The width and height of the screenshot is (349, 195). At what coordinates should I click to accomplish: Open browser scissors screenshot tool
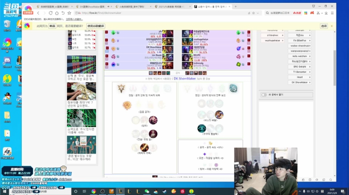coord(318,13)
